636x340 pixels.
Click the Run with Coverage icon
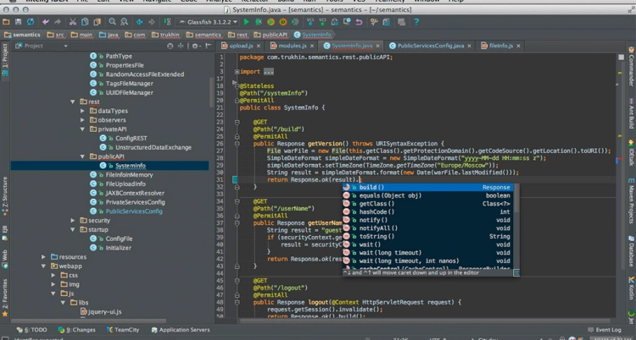pyautogui.click(x=271, y=22)
